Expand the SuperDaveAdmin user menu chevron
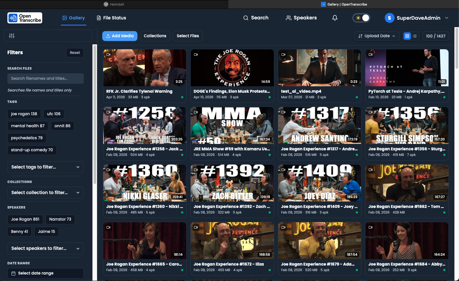Screen dimensions: 459x281 click(447, 18)
